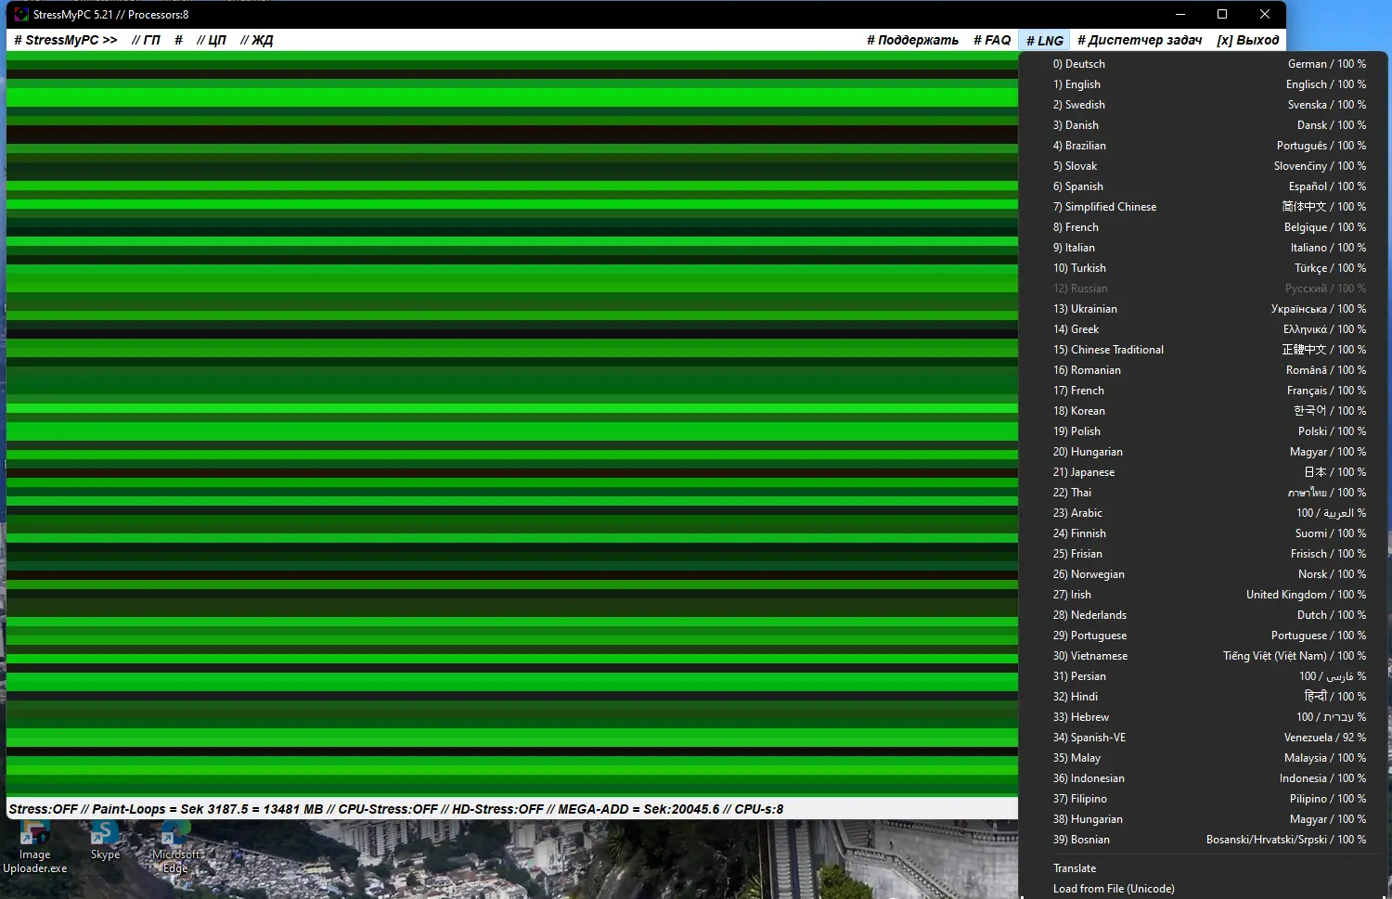The width and height of the screenshot is (1392, 899).
Task: Toggle the // ГП paint stress option
Action: (146, 40)
